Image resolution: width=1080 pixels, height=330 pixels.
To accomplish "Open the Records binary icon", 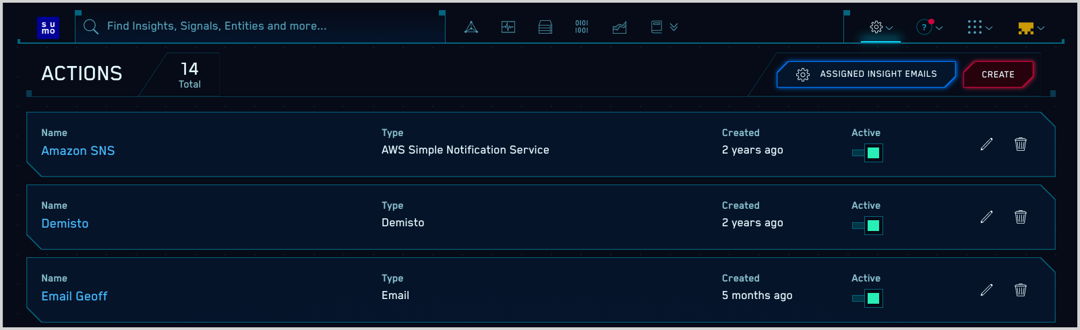I will tap(582, 27).
